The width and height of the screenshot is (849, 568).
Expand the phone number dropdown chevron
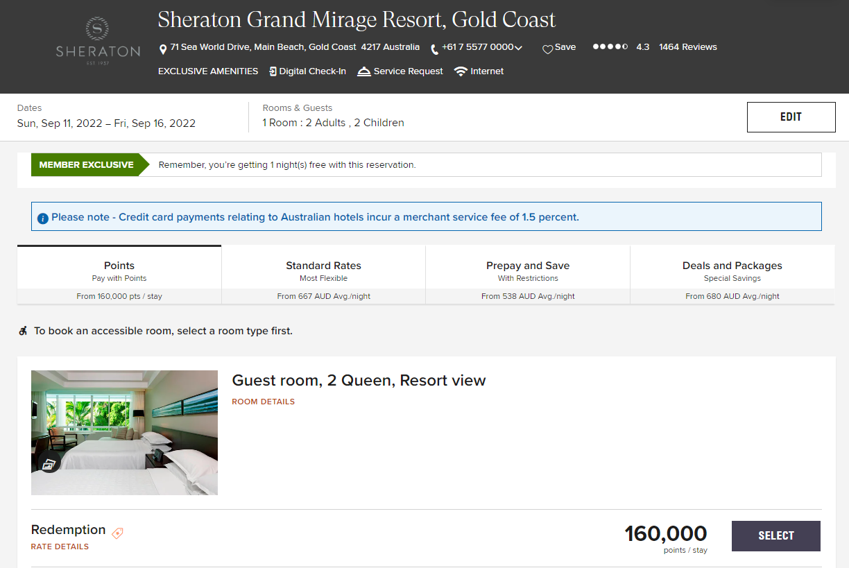[x=519, y=48]
